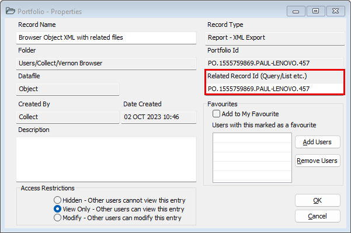Click the Record Name label
The image size is (351, 233).
click(x=37, y=25)
